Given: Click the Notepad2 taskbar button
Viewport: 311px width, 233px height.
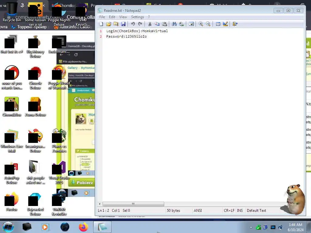Looking at the screenshot, I should pyautogui.click(x=102, y=227).
